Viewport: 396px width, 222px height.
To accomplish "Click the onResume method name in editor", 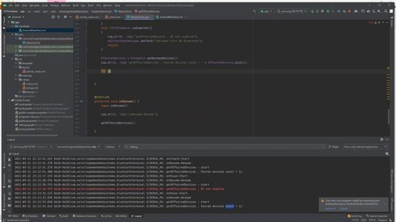I will tap(126, 101).
